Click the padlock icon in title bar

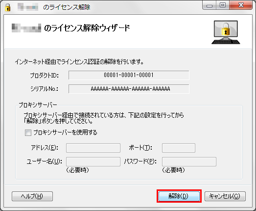7,7
